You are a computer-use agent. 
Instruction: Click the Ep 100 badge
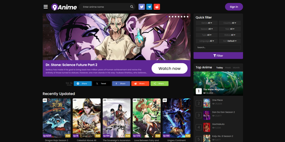coord(166,136)
